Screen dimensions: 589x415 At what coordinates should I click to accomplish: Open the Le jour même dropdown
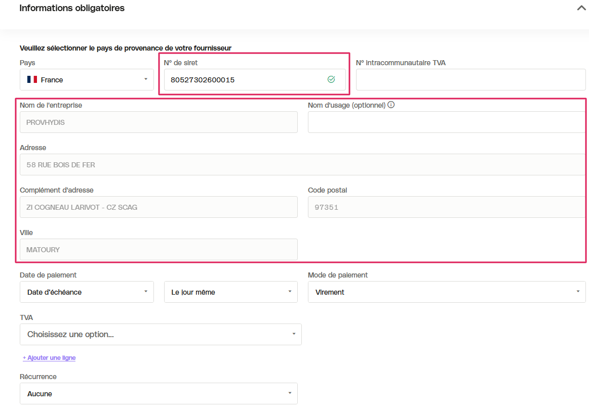pos(230,292)
